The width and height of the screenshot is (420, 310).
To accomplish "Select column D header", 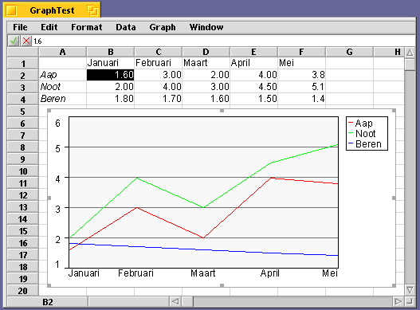I will click(206, 52).
